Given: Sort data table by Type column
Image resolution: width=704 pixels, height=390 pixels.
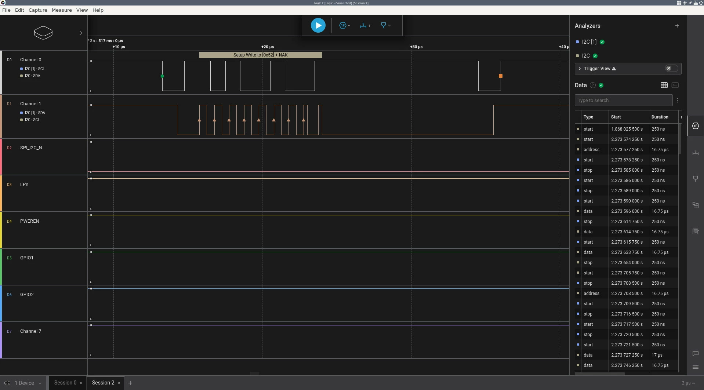Looking at the screenshot, I should click(x=588, y=117).
